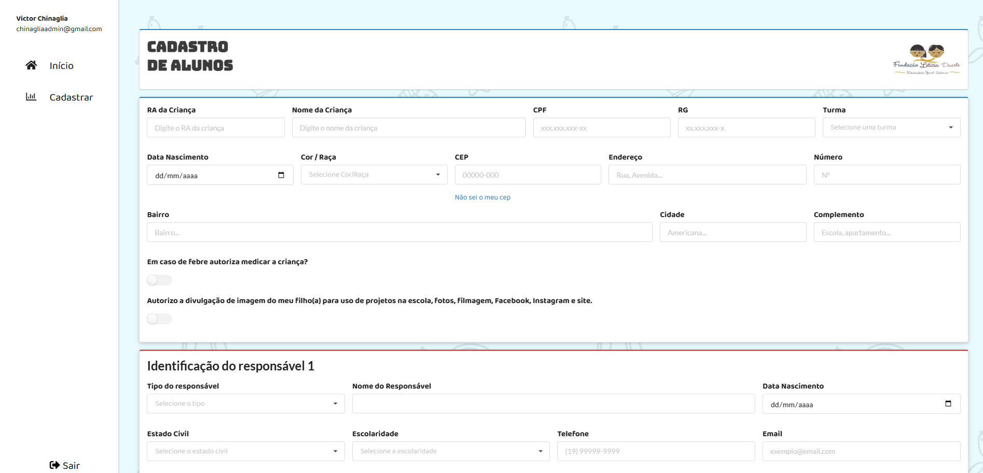The height and width of the screenshot is (473, 983).
Task: Focus the Nome da Criança input field
Action: tap(408, 128)
